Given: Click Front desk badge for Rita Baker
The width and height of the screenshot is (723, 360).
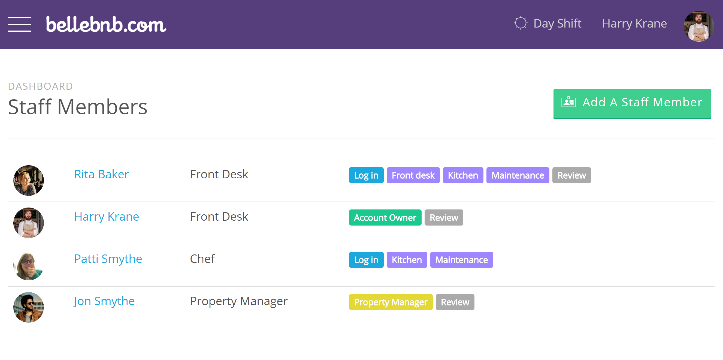Looking at the screenshot, I should (413, 175).
